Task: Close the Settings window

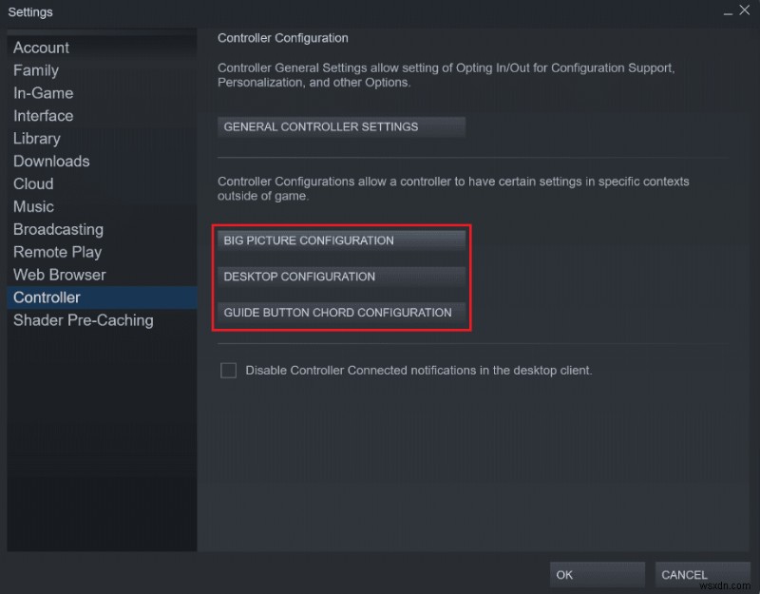Action: point(745,10)
